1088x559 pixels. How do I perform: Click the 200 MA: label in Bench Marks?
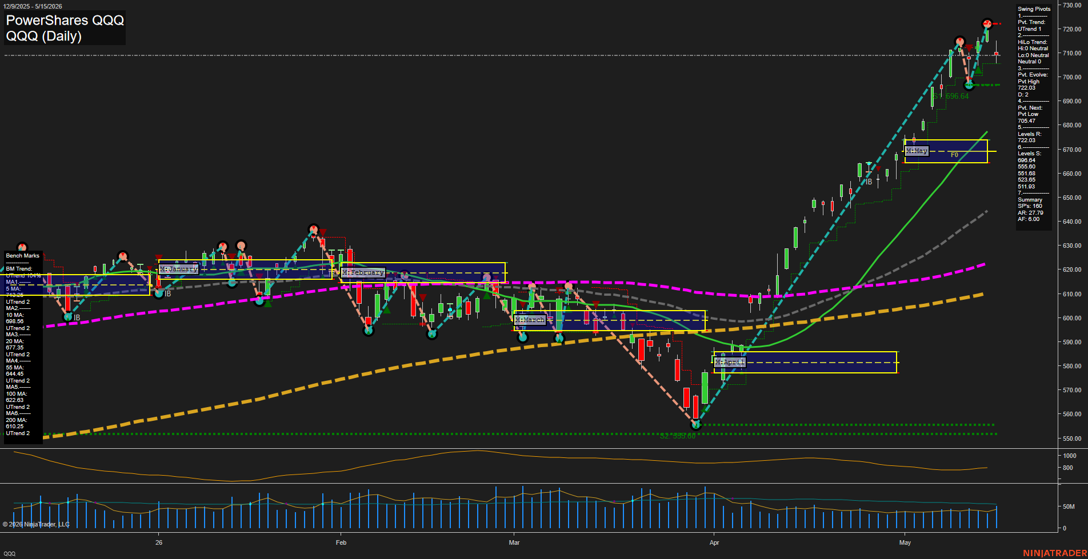(x=17, y=420)
